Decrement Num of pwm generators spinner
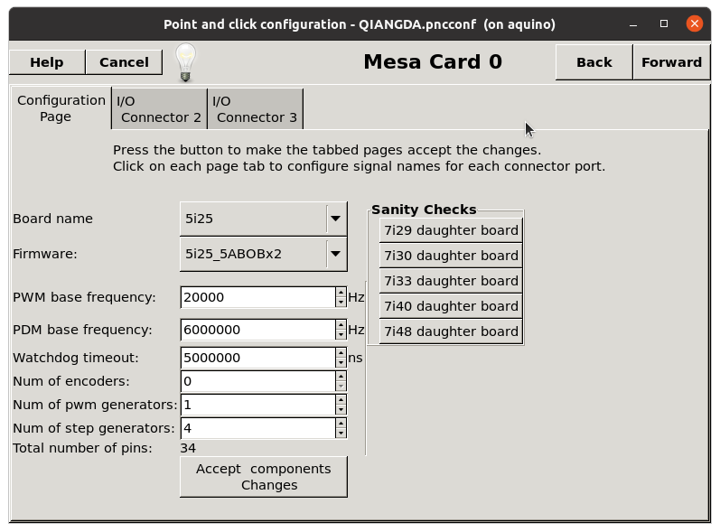Screen dimensions: 720x532 [341, 410]
